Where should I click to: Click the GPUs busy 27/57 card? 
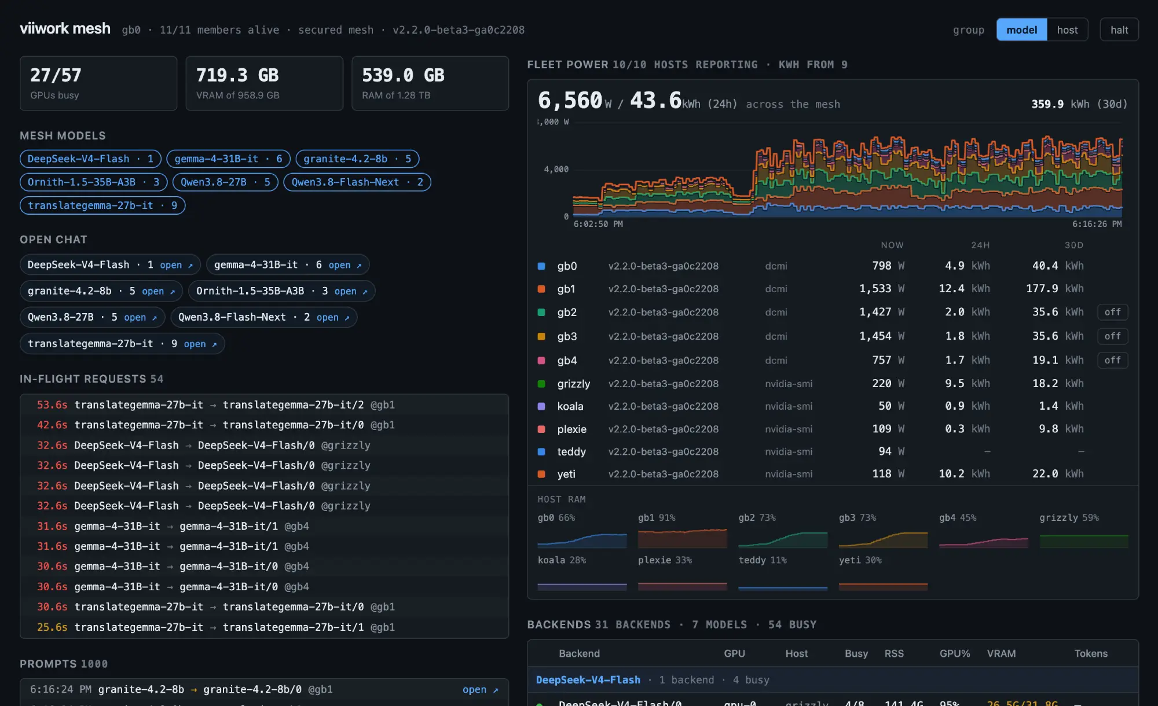coord(98,83)
